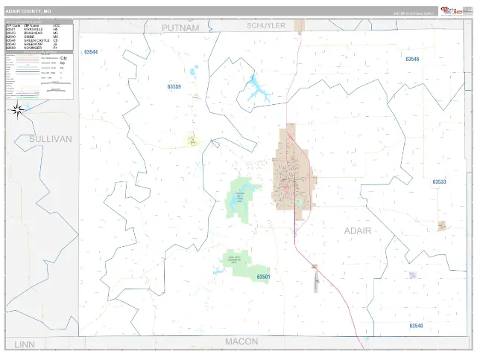
Task: Click the ADAIR county label
Action: (358, 231)
